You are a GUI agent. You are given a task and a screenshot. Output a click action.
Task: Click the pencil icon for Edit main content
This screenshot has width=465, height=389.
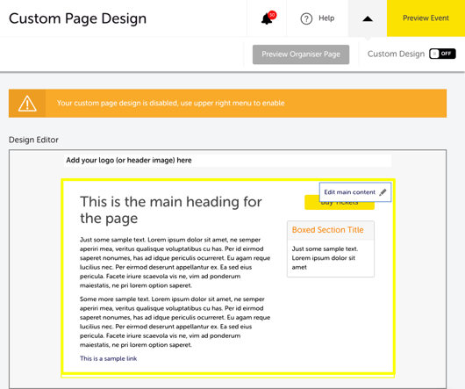[x=383, y=192]
